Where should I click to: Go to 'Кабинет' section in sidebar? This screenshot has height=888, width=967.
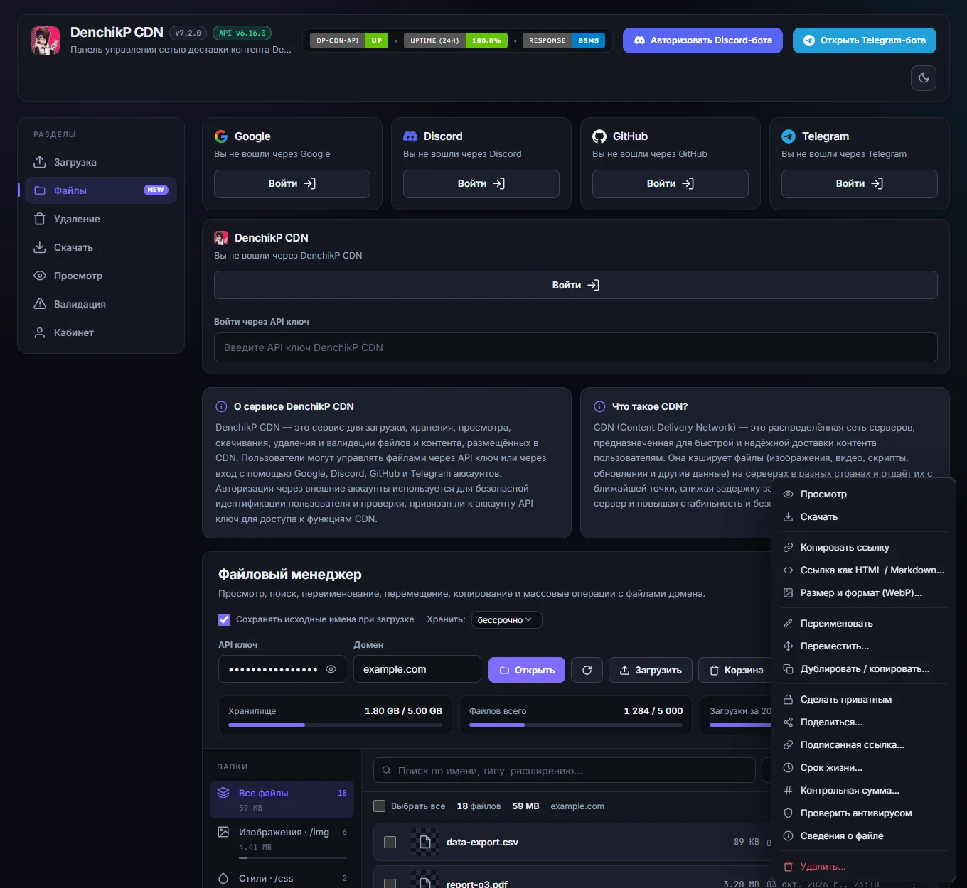point(101,332)
